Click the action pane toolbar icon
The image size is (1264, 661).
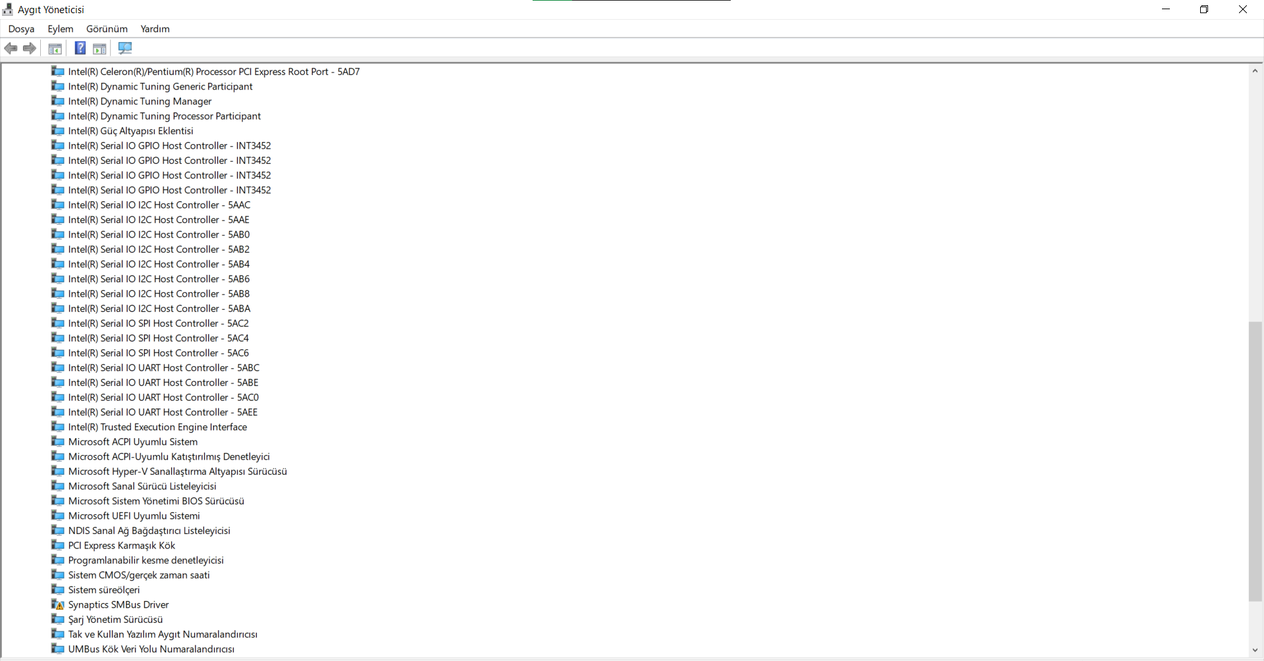[x=99, y=49]
